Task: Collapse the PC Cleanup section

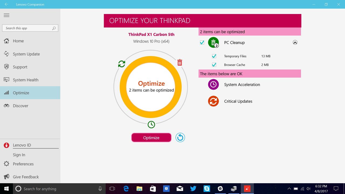Action: [x=295, y=43]
